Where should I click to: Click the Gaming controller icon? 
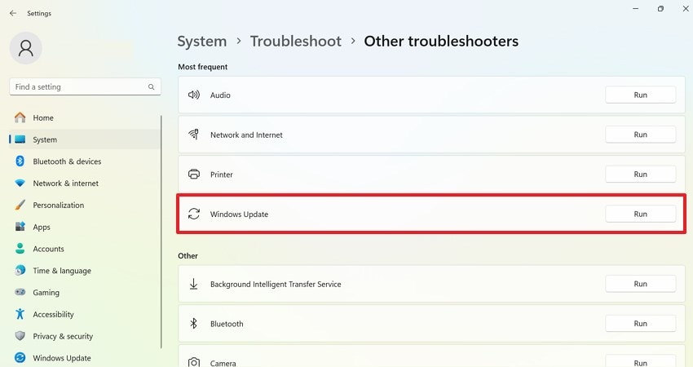click(20, 292)
